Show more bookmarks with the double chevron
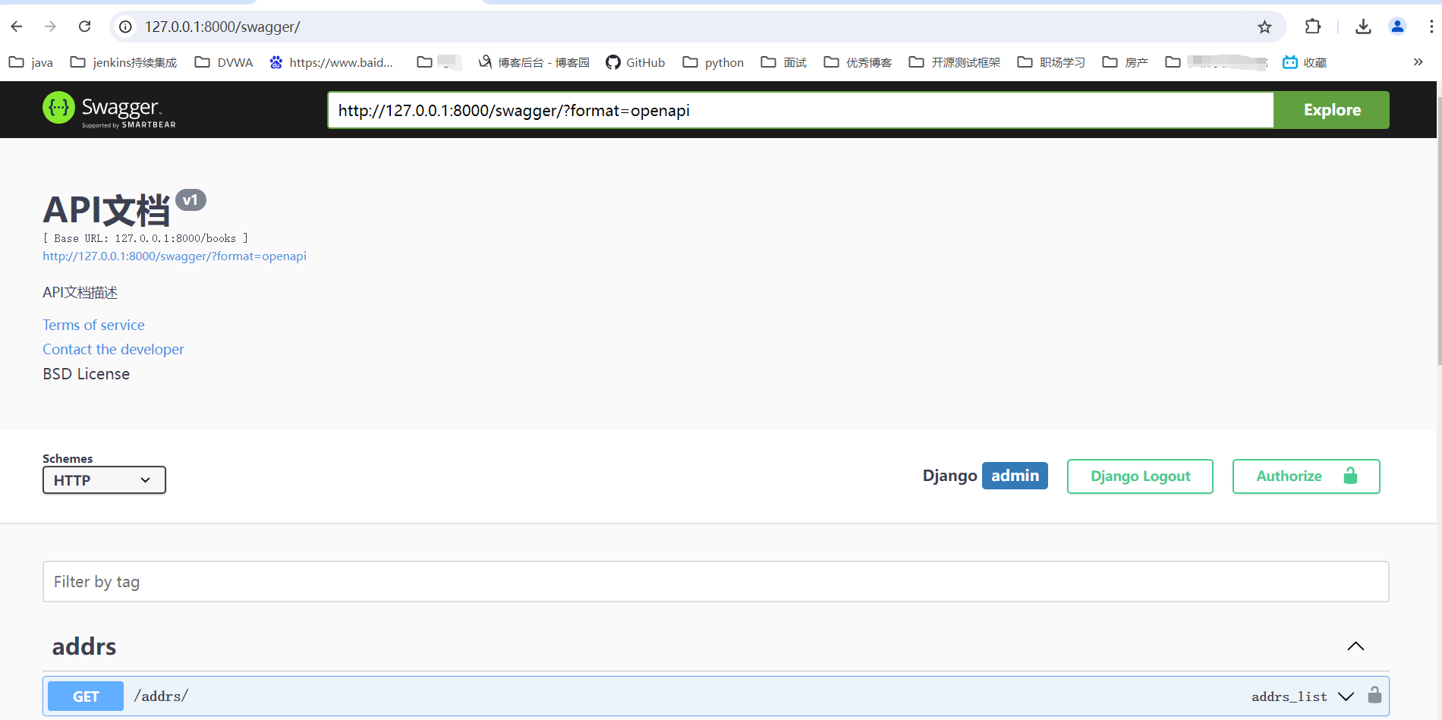The image size is (1442, 720). [x=1418, y=62]
